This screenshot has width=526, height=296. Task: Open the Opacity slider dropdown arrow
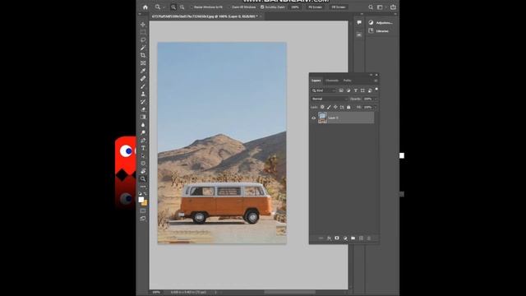coord(376,99)
